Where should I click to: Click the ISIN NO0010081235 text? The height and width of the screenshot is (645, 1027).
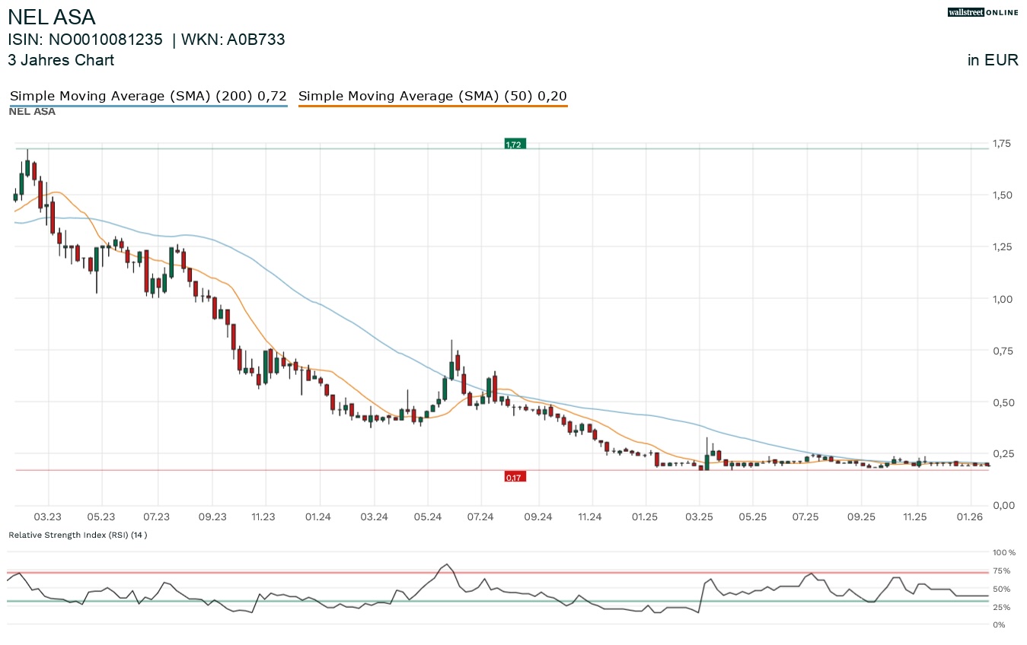pos(85,40)
